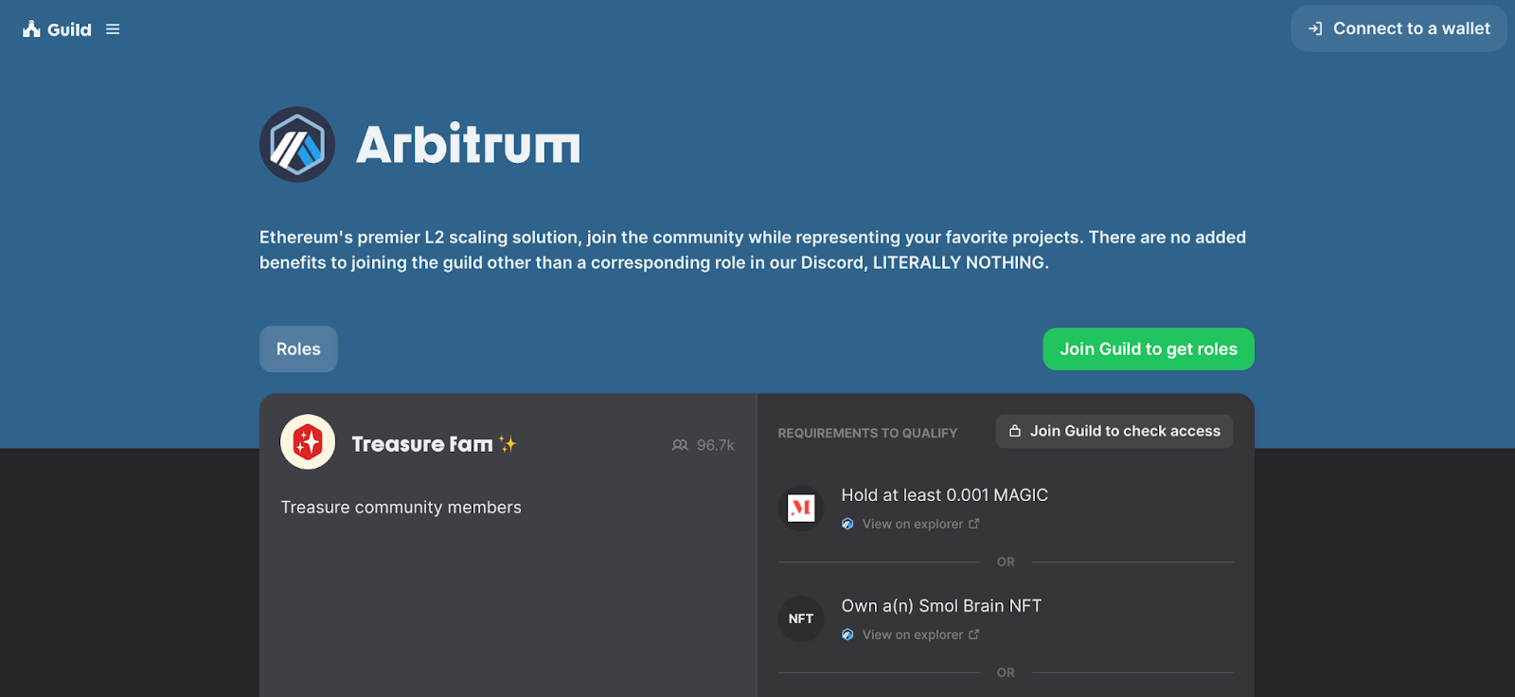Click the Guild text in the header
This screenshot has width=1515, height=697.
[69, 29]
